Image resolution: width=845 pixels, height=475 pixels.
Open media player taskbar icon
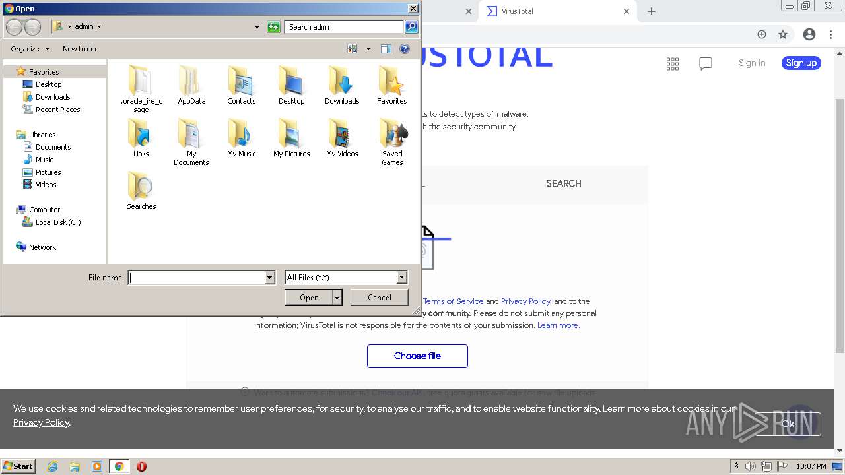97,466
